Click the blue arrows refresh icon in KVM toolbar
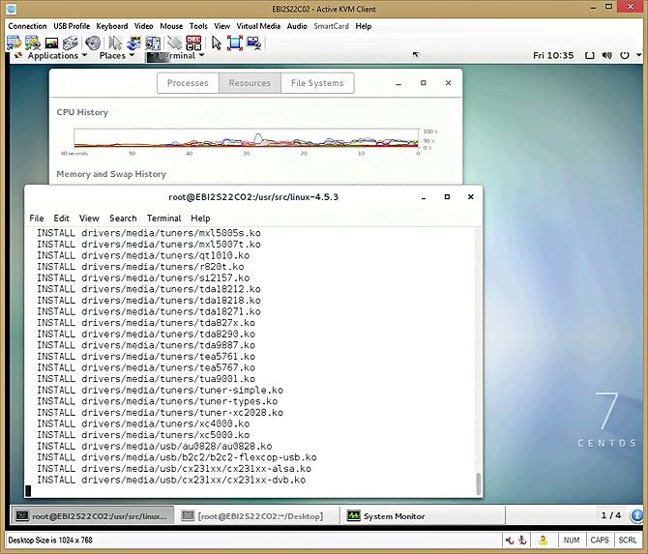This screenshot has width=648, height=554. click(133, 43)
